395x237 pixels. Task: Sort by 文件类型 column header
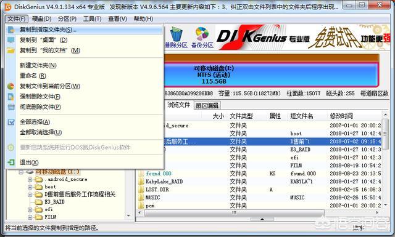[241, 116]
